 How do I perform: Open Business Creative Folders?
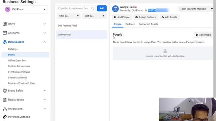[x=22, y=83]
